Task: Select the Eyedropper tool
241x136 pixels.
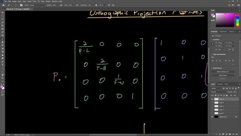Action: [3, 32]
